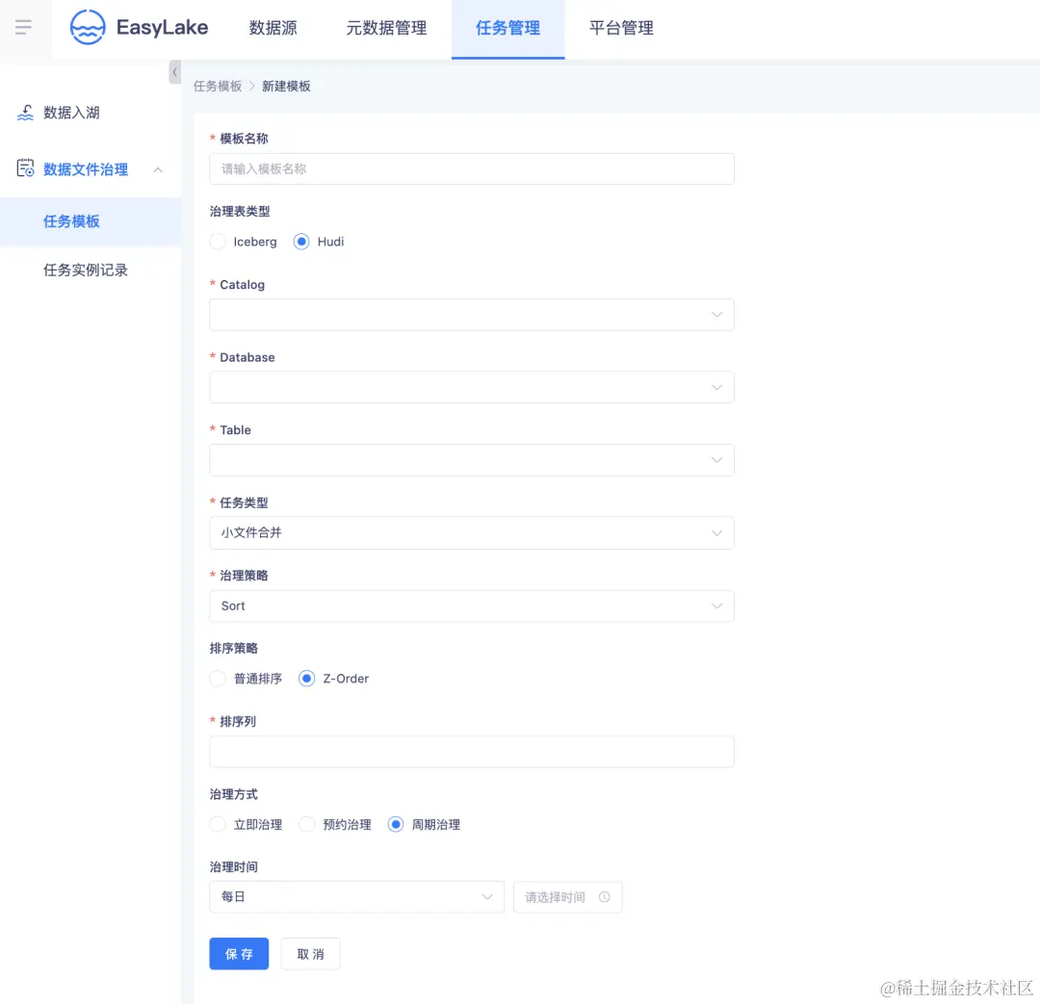Collapse the 数据文件治理 menu chevron
Viewport: 1040px width, 1004px height.
pos(158,169)
